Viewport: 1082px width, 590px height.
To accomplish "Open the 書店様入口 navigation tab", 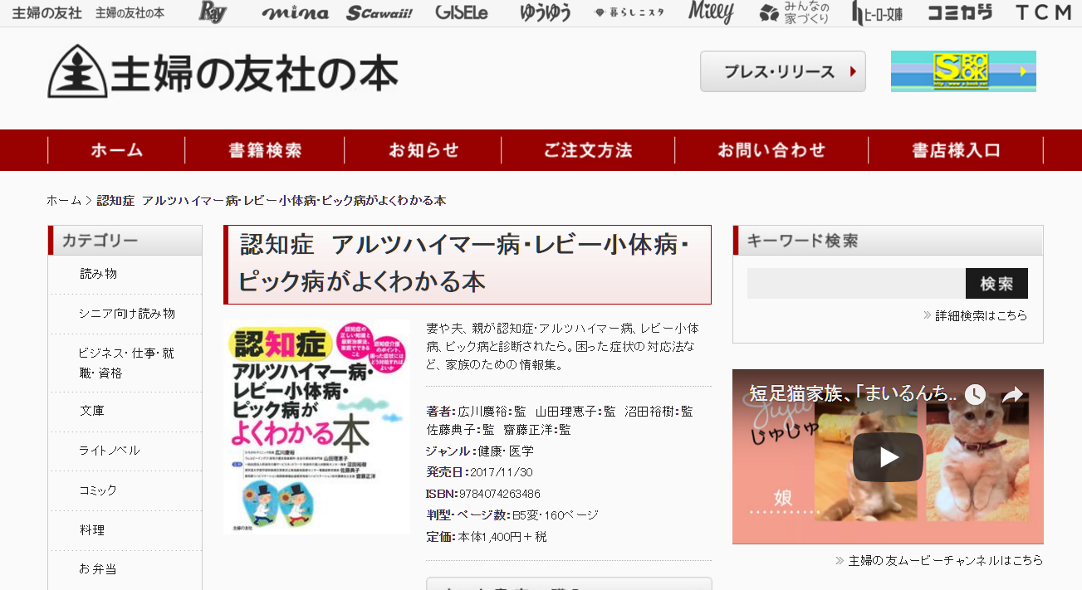I will [956, 150].
